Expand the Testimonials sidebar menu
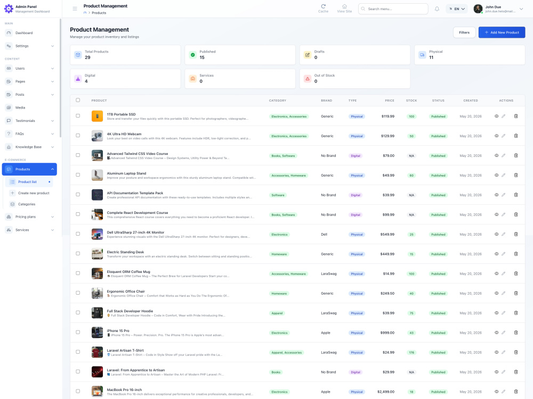The height and width of the screenshot is (399, 533). tap(29, 121)
